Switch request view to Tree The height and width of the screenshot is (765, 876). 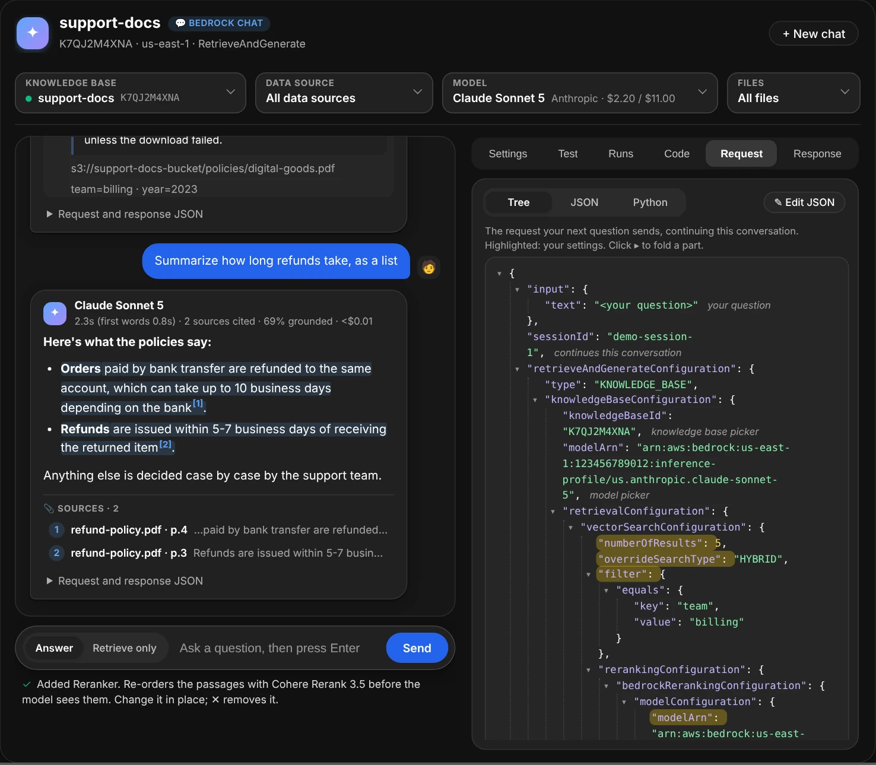click(519, 202)
